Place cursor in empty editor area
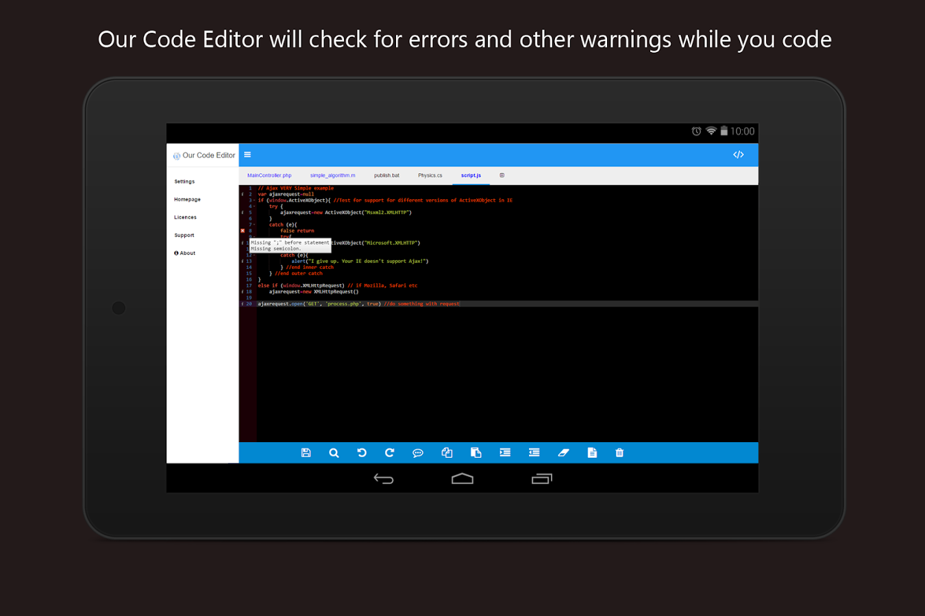The width and height of the screenshot is (925, 616). (x=507, y=373)
